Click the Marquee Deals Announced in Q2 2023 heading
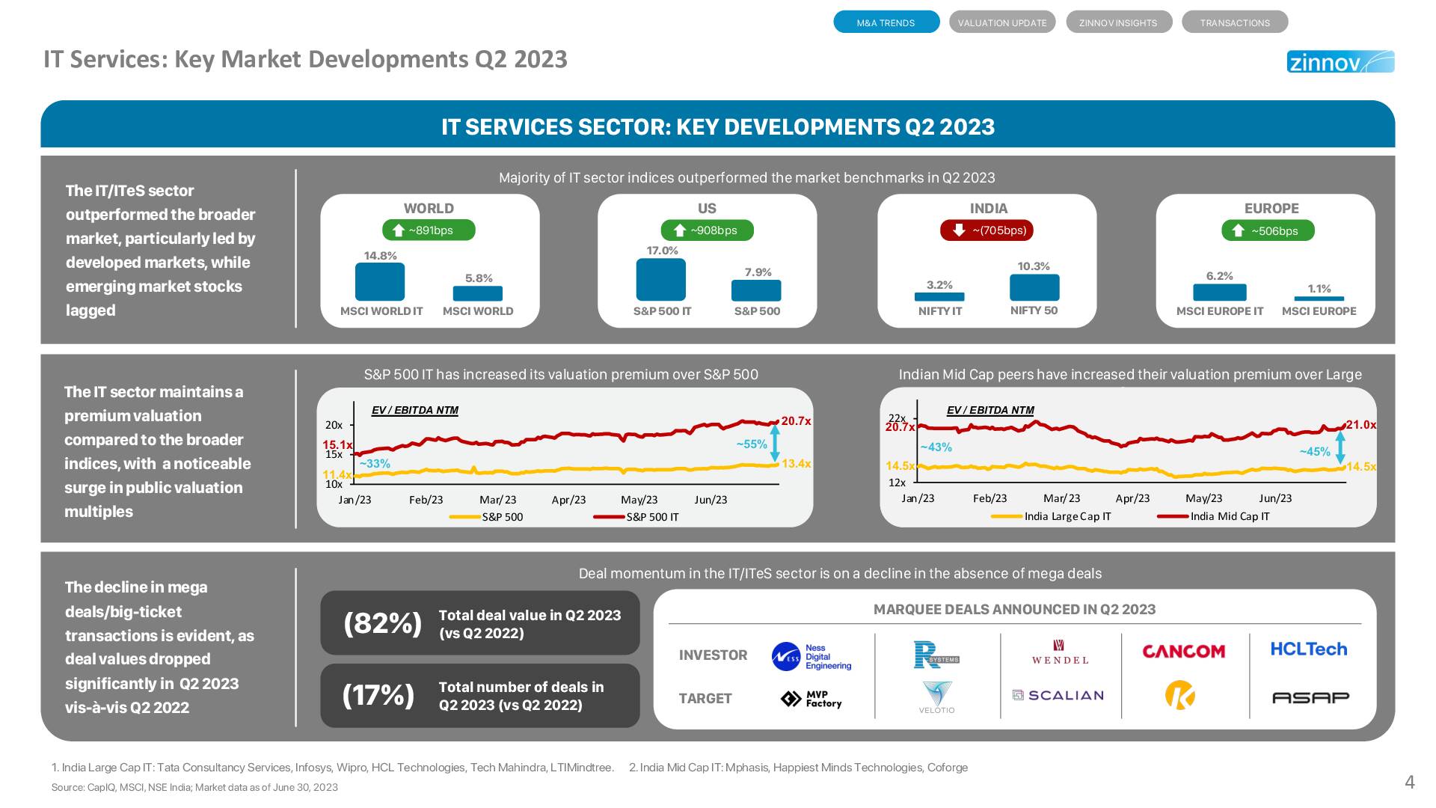This screenshot has width=1436, height=808. [x=1015, y=610]
